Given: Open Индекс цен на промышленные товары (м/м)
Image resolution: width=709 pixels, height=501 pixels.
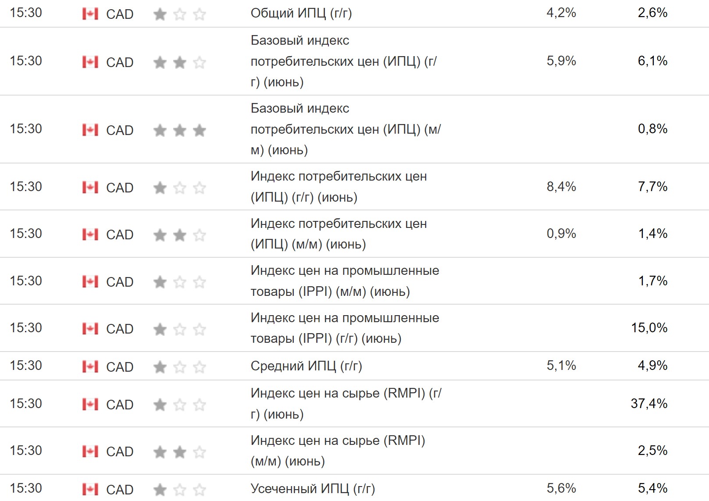Looking at the screenshot, I should pyautogui.click(x=345, y=281).
